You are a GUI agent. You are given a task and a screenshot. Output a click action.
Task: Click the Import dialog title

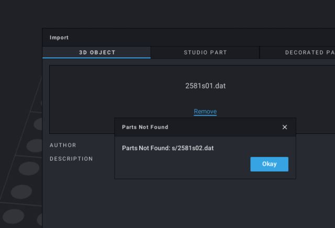pos(59,38)
